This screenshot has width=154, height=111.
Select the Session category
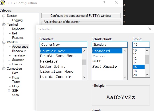click(12, 16)
